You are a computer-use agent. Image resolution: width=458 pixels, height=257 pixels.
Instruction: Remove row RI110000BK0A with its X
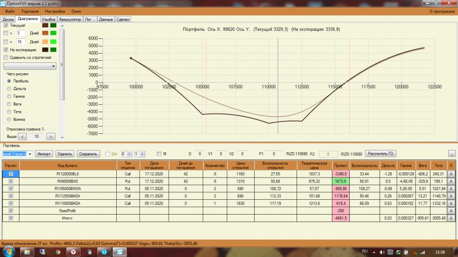click(x=451, y=203)
